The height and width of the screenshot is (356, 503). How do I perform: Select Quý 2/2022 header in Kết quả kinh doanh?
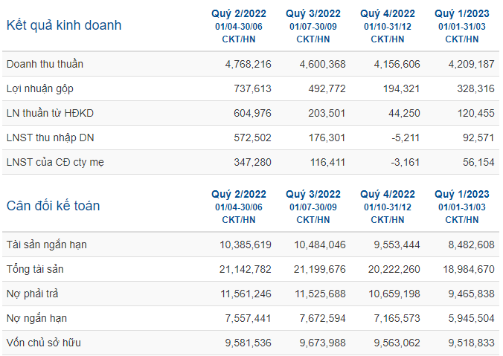click(x=239, y=13)
